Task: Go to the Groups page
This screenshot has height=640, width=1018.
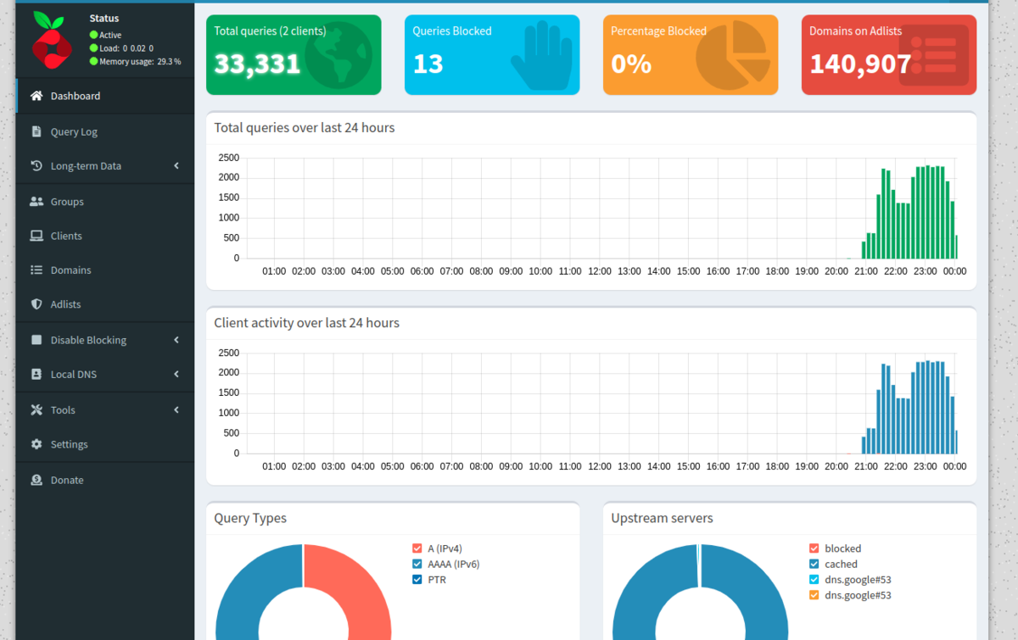Action: coord(105,202)
